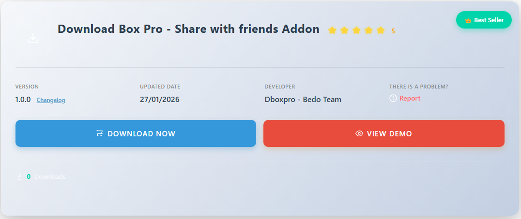The image size is (521, 219).
Task: Open the View Demo button
Action: click(x=384, y=133)
